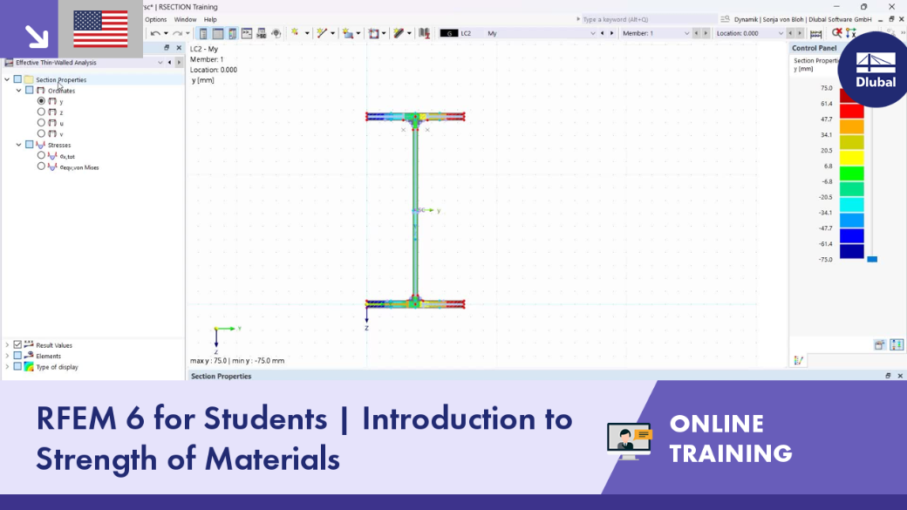Toggle the Tables panel toolbar icon

(x=218, y=33)
